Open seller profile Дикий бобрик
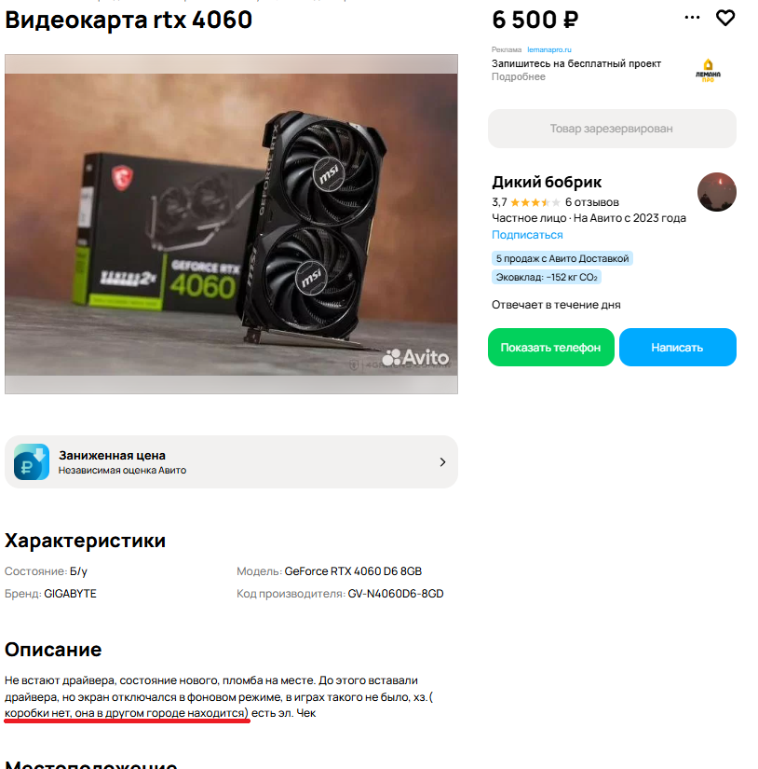The image size is (758, 769). point(547,182)
